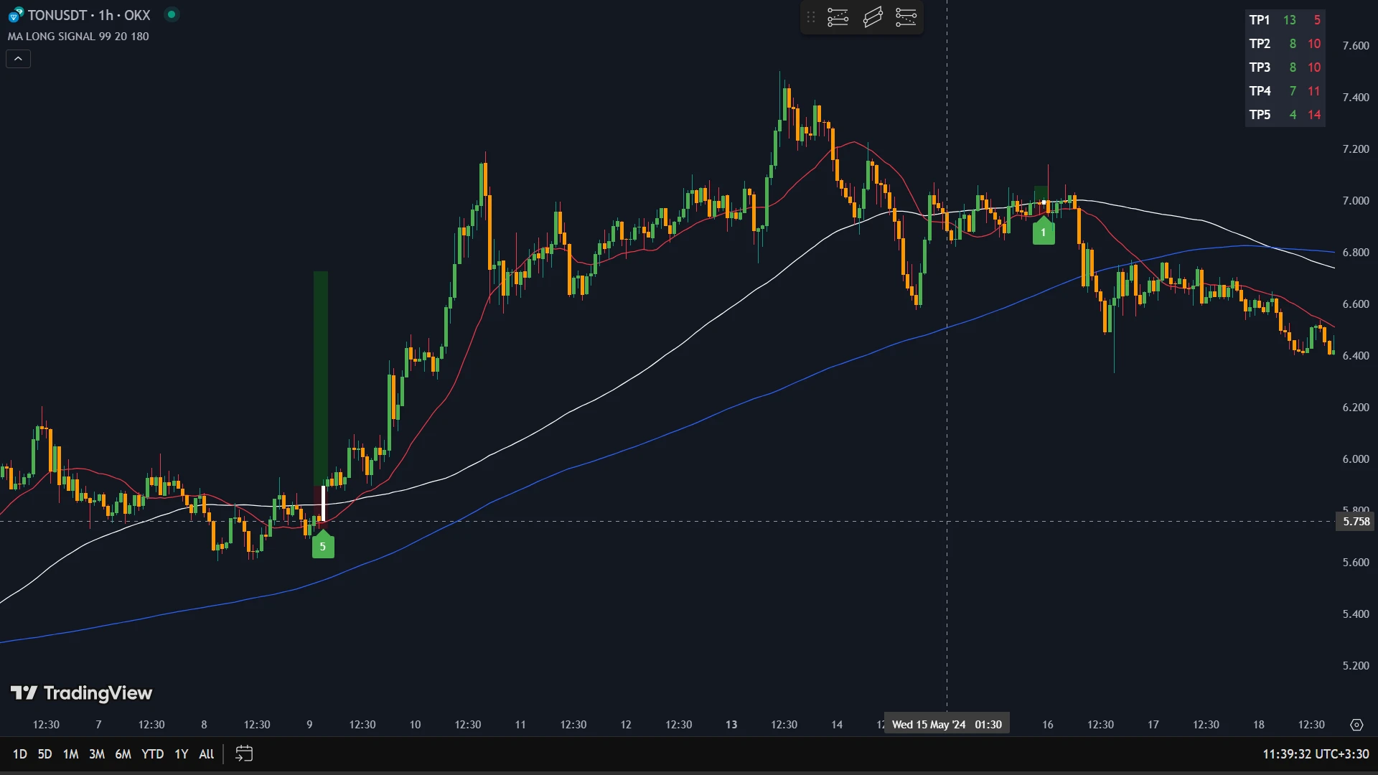Show the All time range

(x=206, y=754)
